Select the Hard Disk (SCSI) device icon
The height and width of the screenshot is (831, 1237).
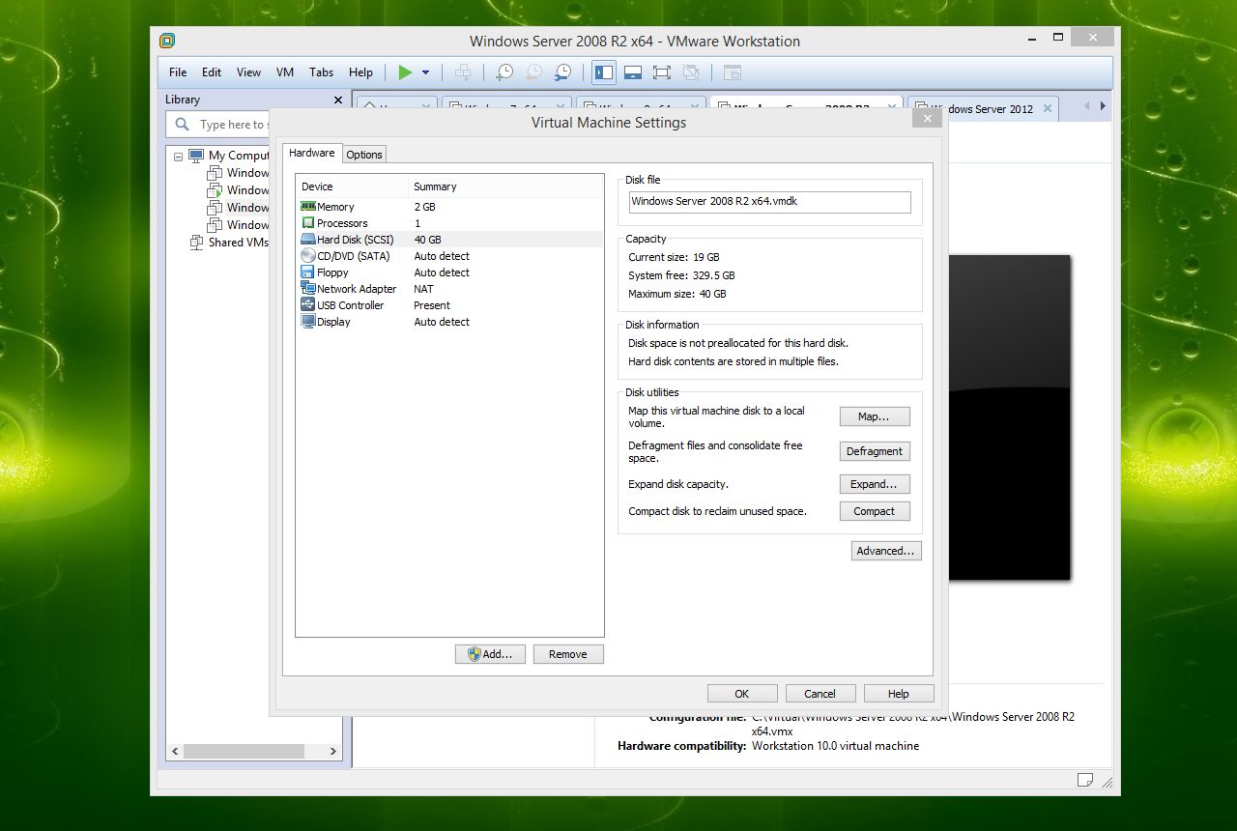(x=308, y=240)
